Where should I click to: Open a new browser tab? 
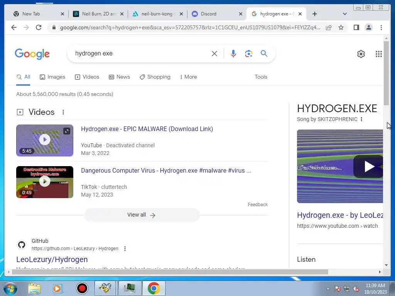click(x=315, y=14)
